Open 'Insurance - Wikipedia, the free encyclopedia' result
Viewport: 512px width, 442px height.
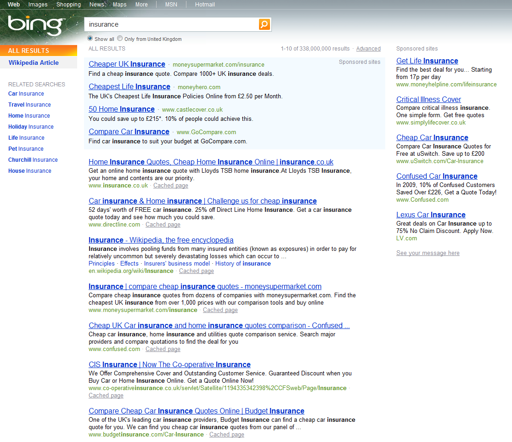tap(161, 240)
